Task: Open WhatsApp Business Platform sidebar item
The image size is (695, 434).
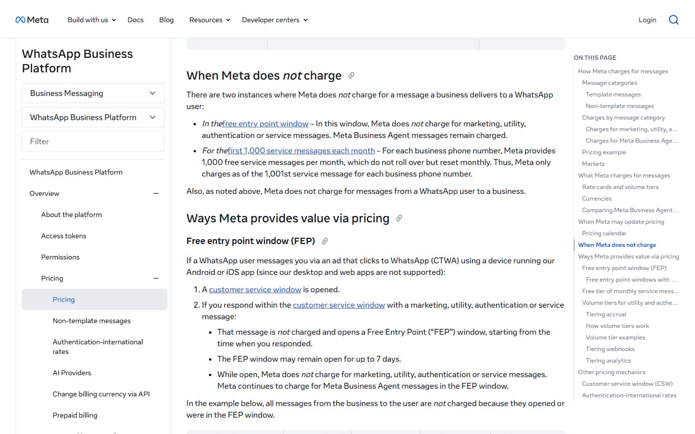Action: point(76,172)
